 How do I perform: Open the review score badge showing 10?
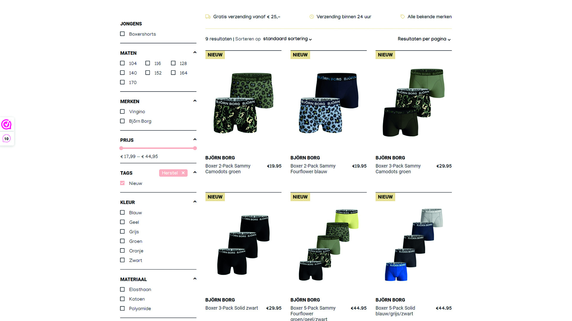click(x=6, y=139)
